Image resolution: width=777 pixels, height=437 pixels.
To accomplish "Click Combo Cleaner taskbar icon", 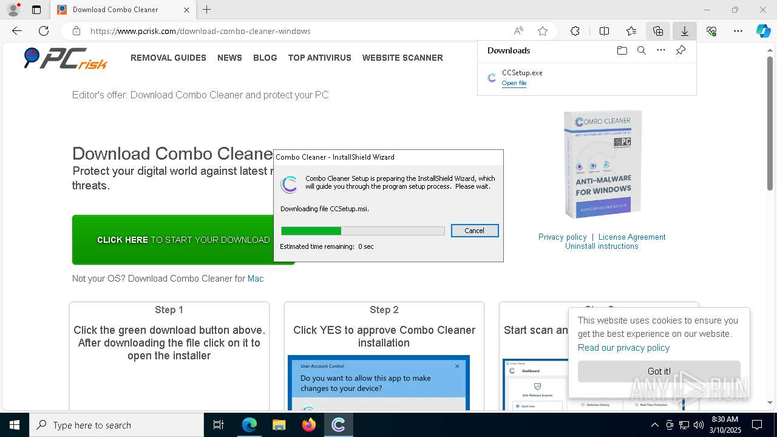I will pyautogui.click(x=338, y=425).
